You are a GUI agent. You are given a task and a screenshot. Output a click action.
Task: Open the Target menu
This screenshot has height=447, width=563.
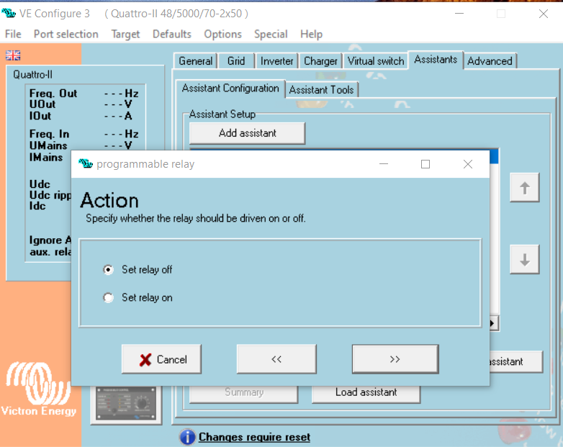pyautogui.click(x=125, y=34)
